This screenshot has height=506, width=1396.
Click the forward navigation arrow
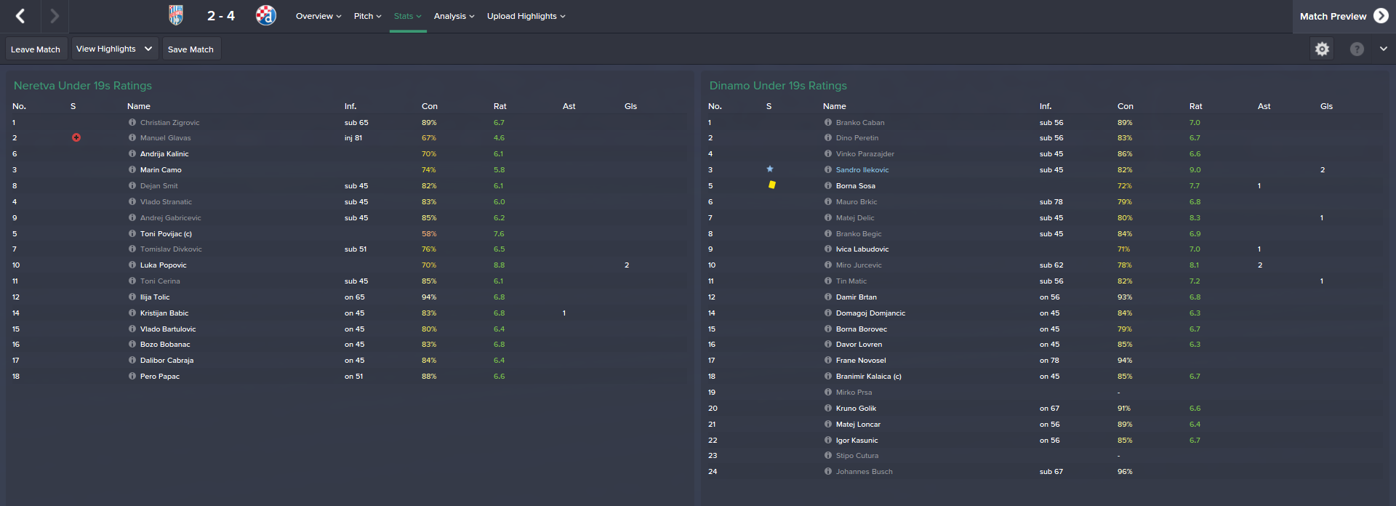tap(55, 16)
